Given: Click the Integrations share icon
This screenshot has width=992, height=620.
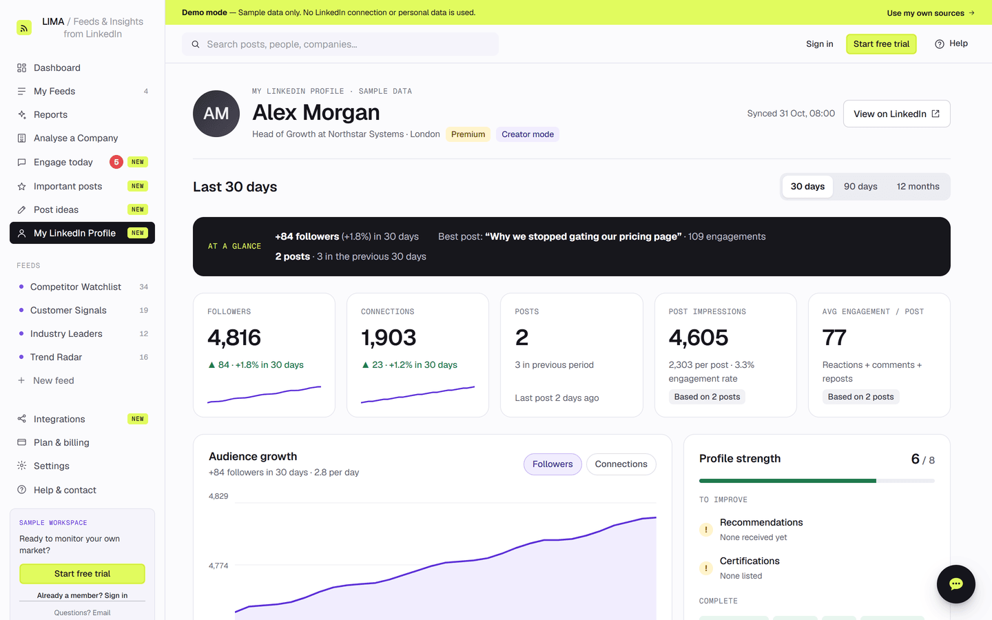Looking at the screenshot, I should [21, 419].
